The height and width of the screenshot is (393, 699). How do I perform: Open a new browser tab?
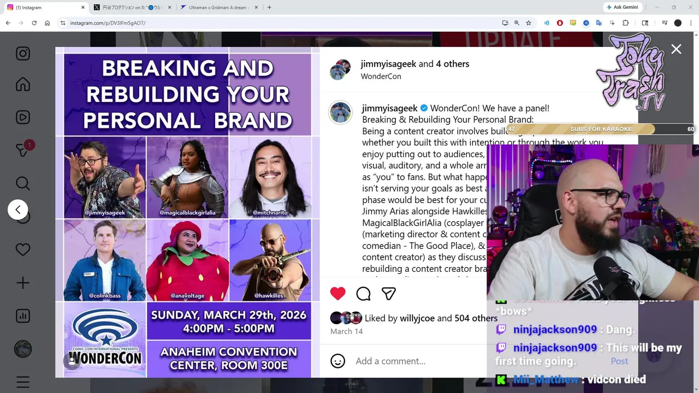(x=269, y=8)
